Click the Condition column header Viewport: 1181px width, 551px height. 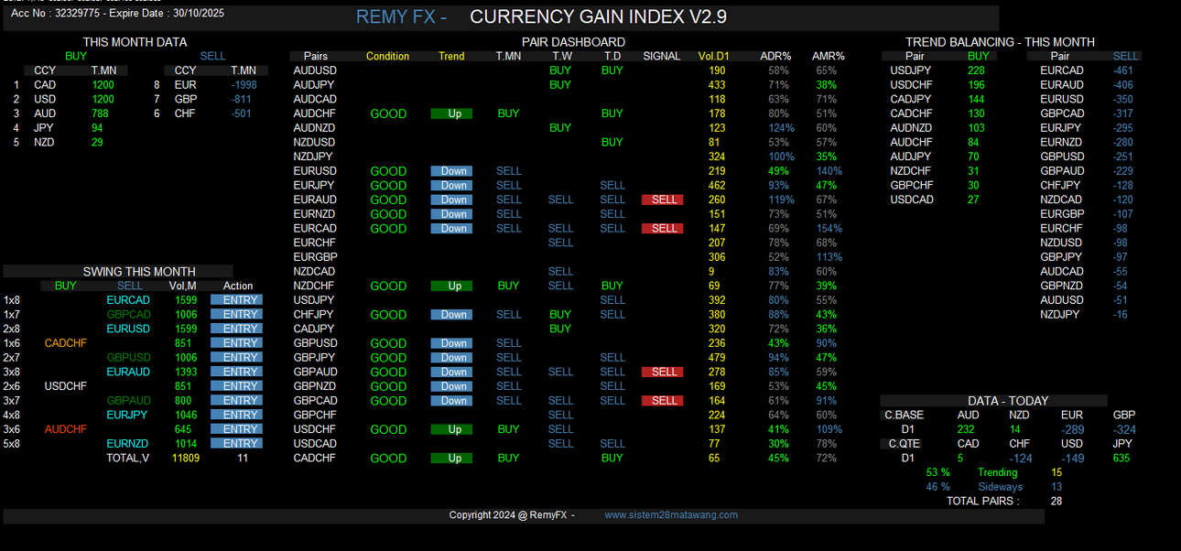[388, 56]
